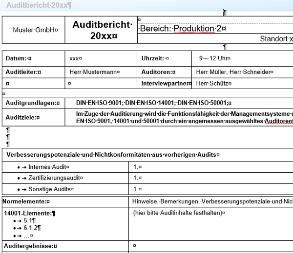Image resolution: width=293 pixels, height=253 pixels.
Task: Click the 9 – 12 Uhr time cell
Action: tap(214, 58)
